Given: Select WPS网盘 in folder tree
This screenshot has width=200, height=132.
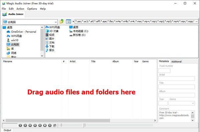Looking at the screenshot, I should [14, 36].
